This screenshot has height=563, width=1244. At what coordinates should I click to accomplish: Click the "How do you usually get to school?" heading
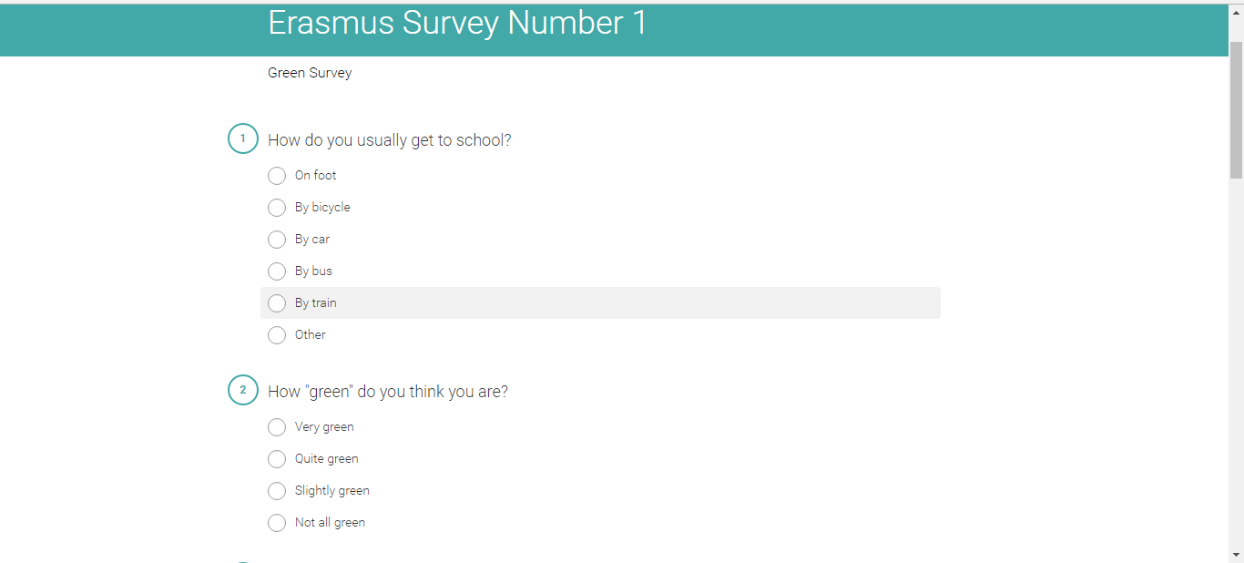390,140
